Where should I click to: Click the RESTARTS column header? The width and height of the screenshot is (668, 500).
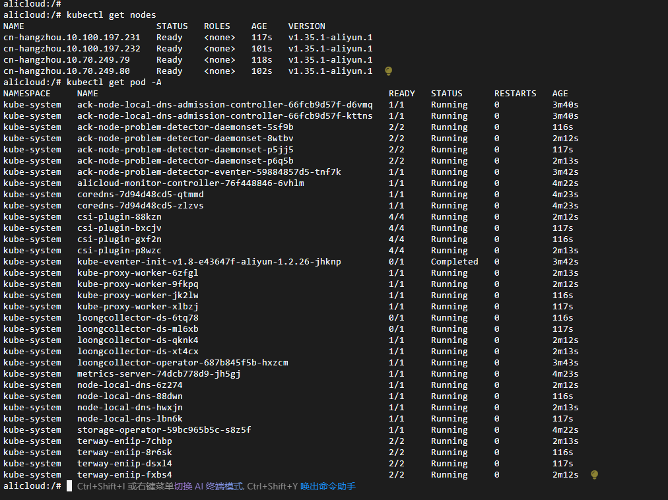(x=515, y=94)
